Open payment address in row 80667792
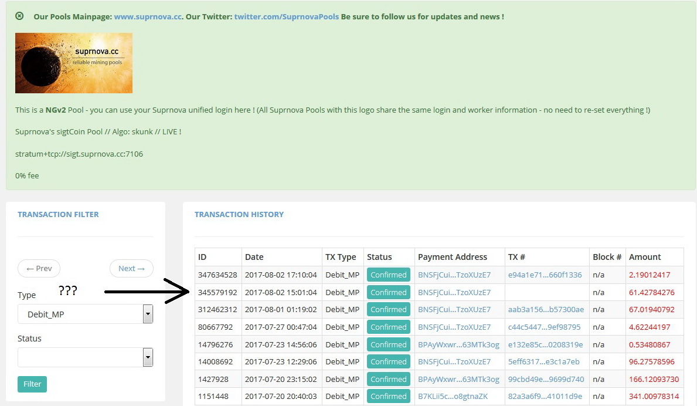 454,327
